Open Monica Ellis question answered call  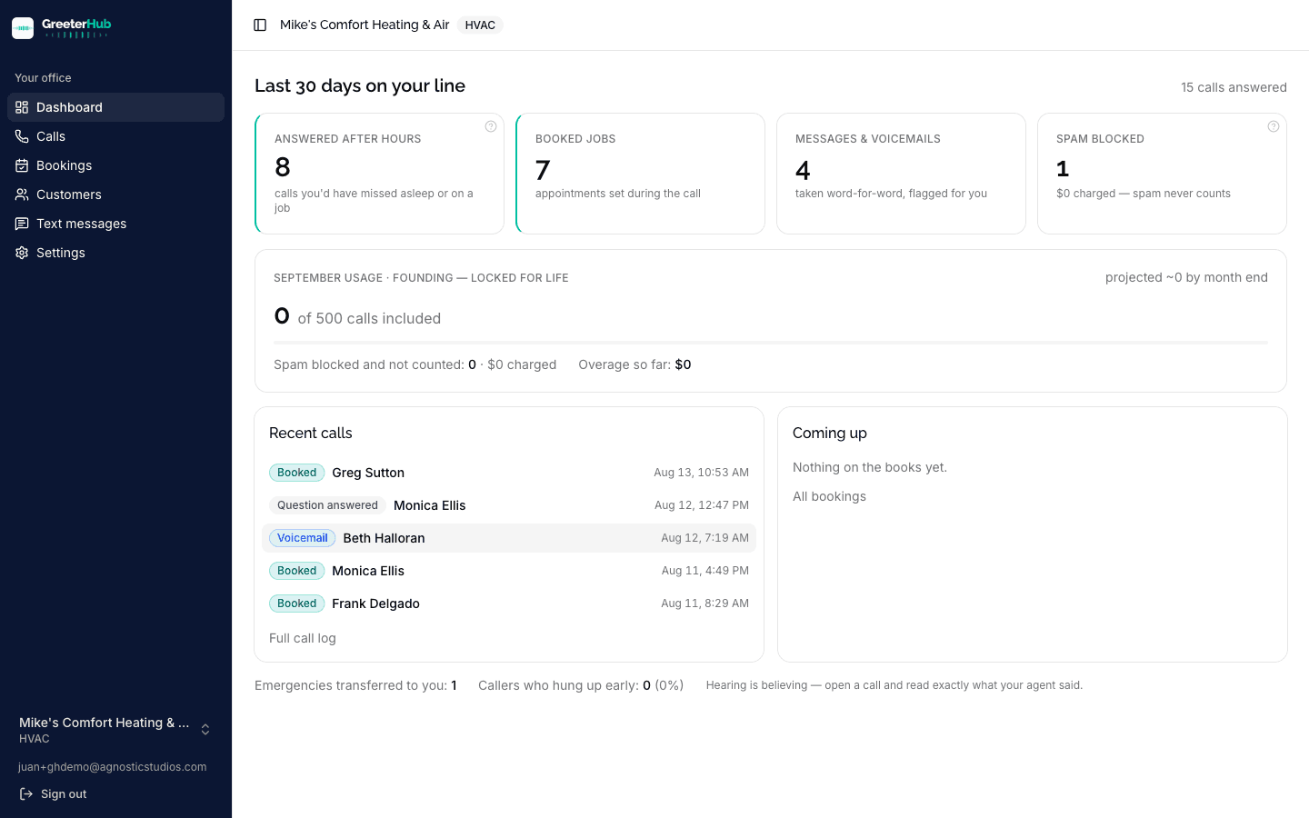(x=509, y=505)
